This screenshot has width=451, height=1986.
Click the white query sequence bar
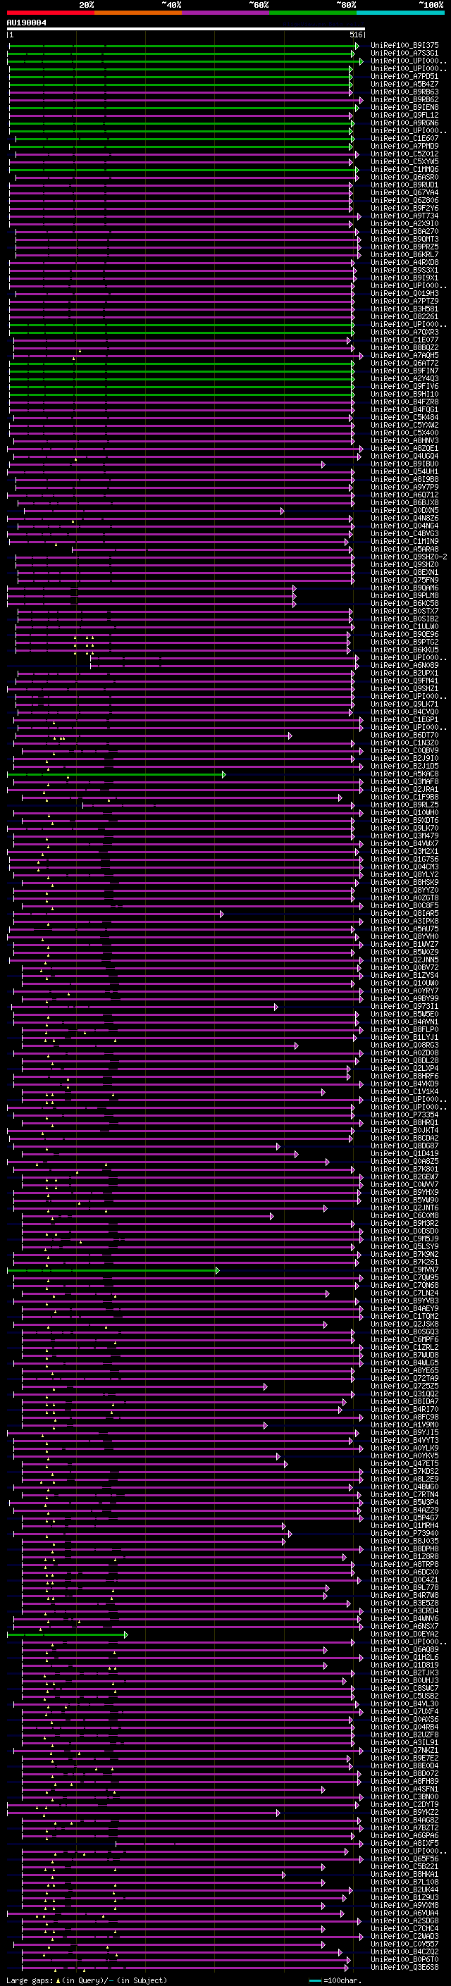click(x=186, y=28)
